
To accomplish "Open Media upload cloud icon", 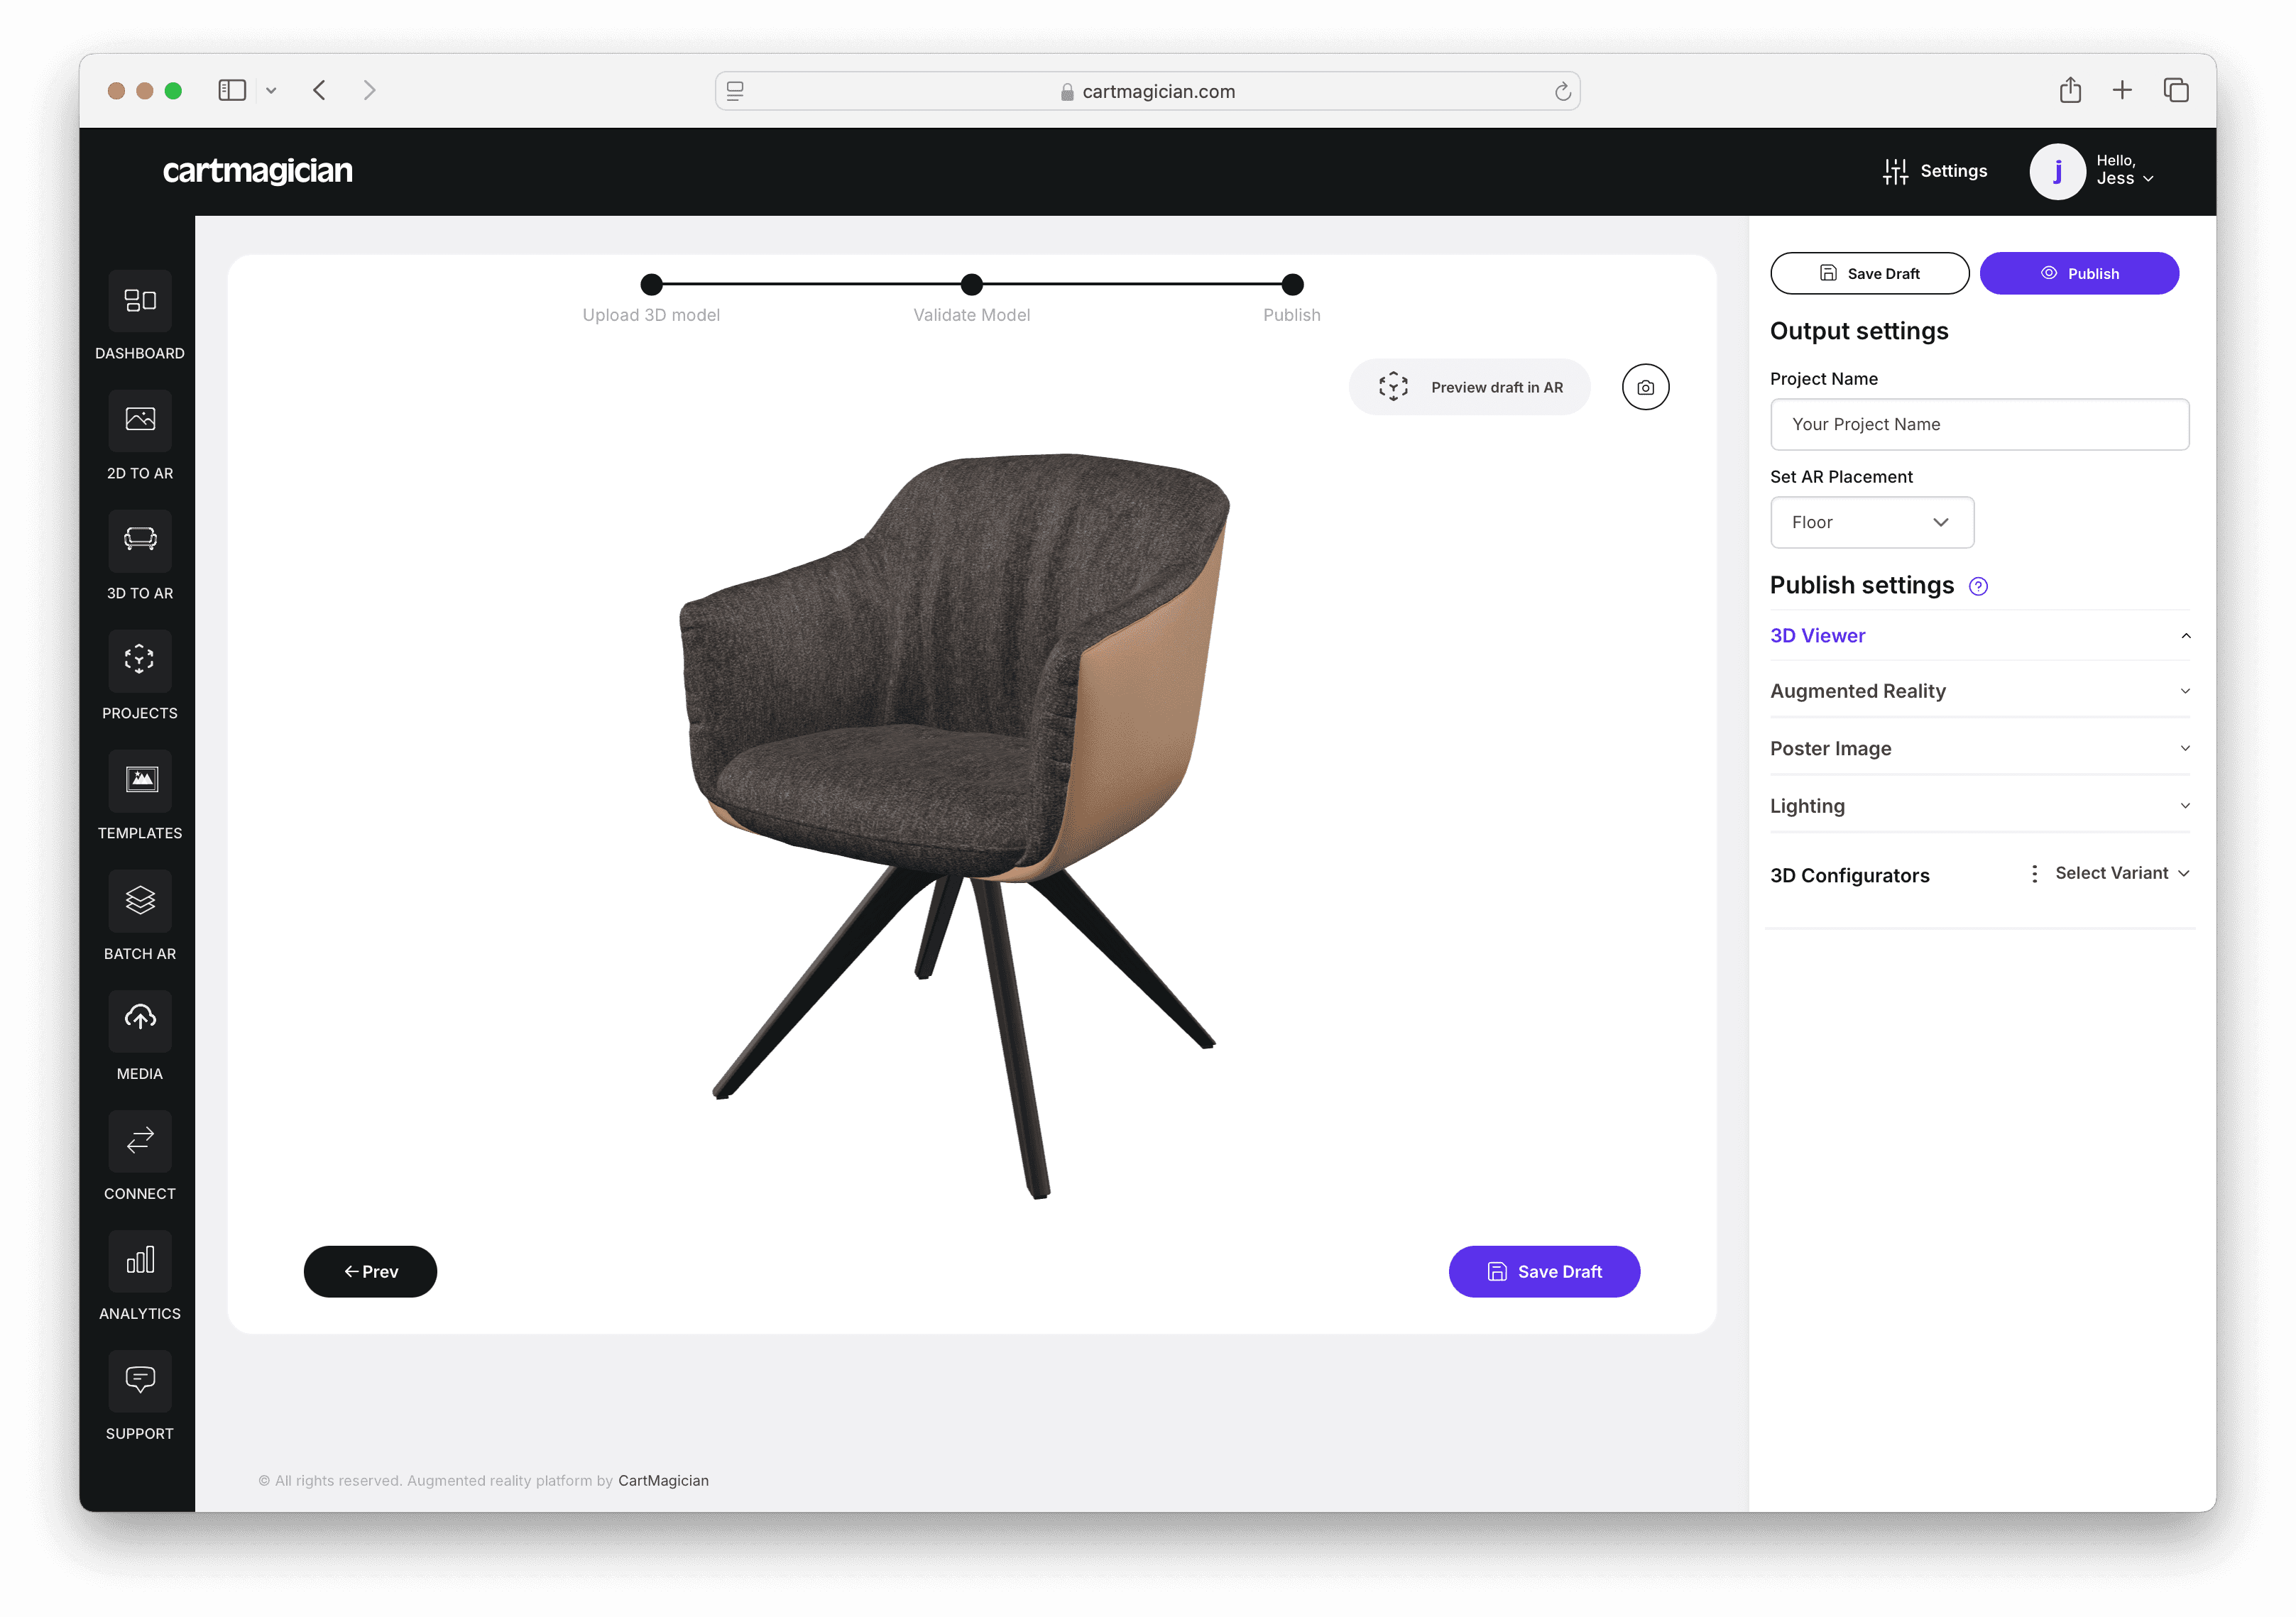I will click(x=140, y=1020).
